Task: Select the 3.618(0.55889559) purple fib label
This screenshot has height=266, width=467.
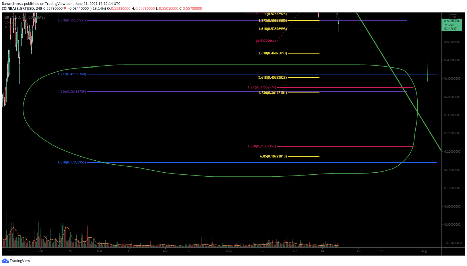Action: [72, 20]
